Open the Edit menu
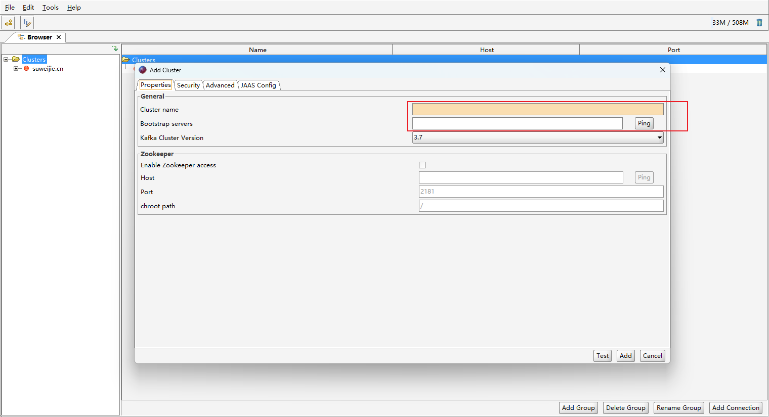 [x=28, y=7]
